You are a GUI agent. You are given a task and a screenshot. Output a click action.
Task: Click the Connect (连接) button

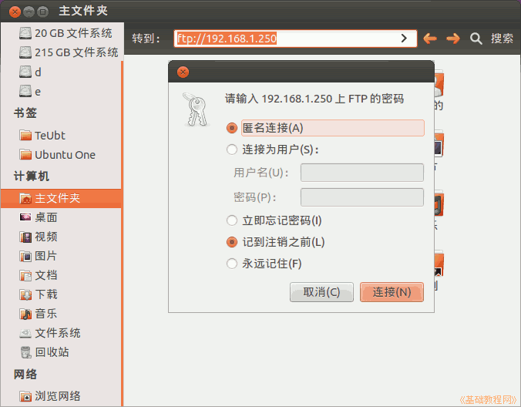click(x=392, y=292)
